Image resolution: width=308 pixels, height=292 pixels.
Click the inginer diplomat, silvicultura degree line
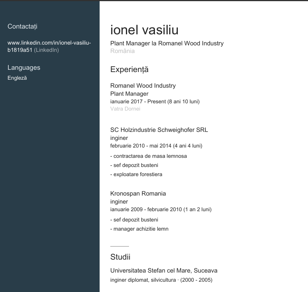(161, 280)
